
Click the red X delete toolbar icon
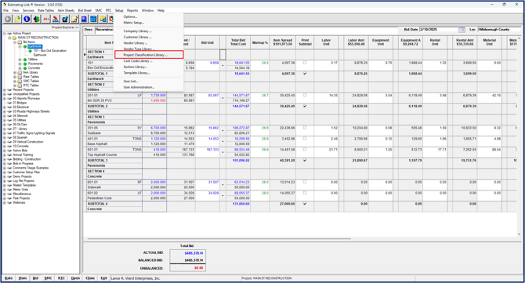[56, 19]
